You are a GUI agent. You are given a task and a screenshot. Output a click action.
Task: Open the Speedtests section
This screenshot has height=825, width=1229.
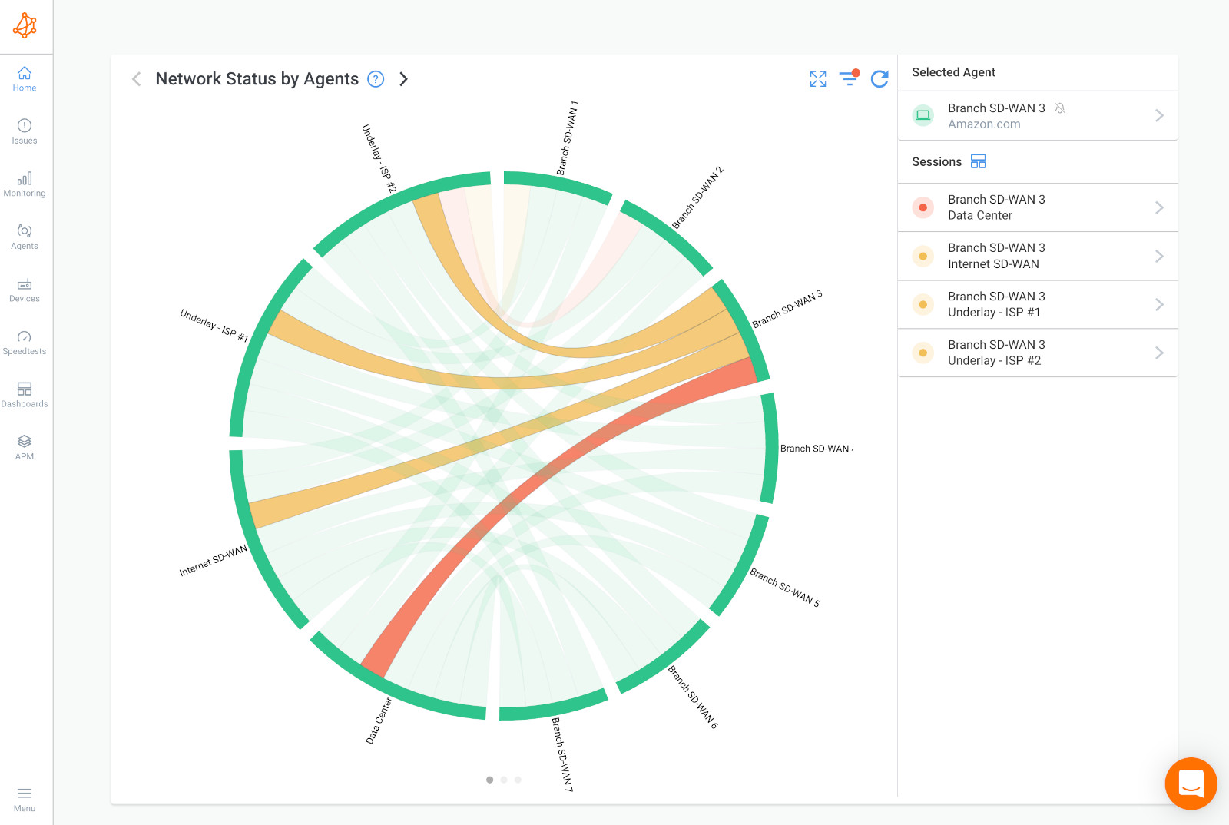[25, 342]
